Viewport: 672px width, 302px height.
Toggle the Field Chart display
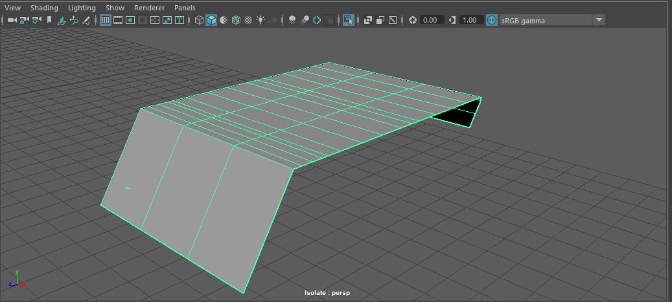coord(155,20)
